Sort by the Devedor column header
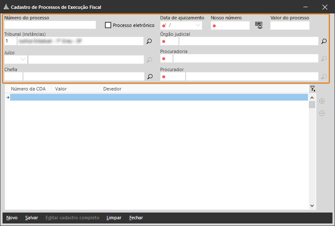335x226 pixels. [112, 89]
